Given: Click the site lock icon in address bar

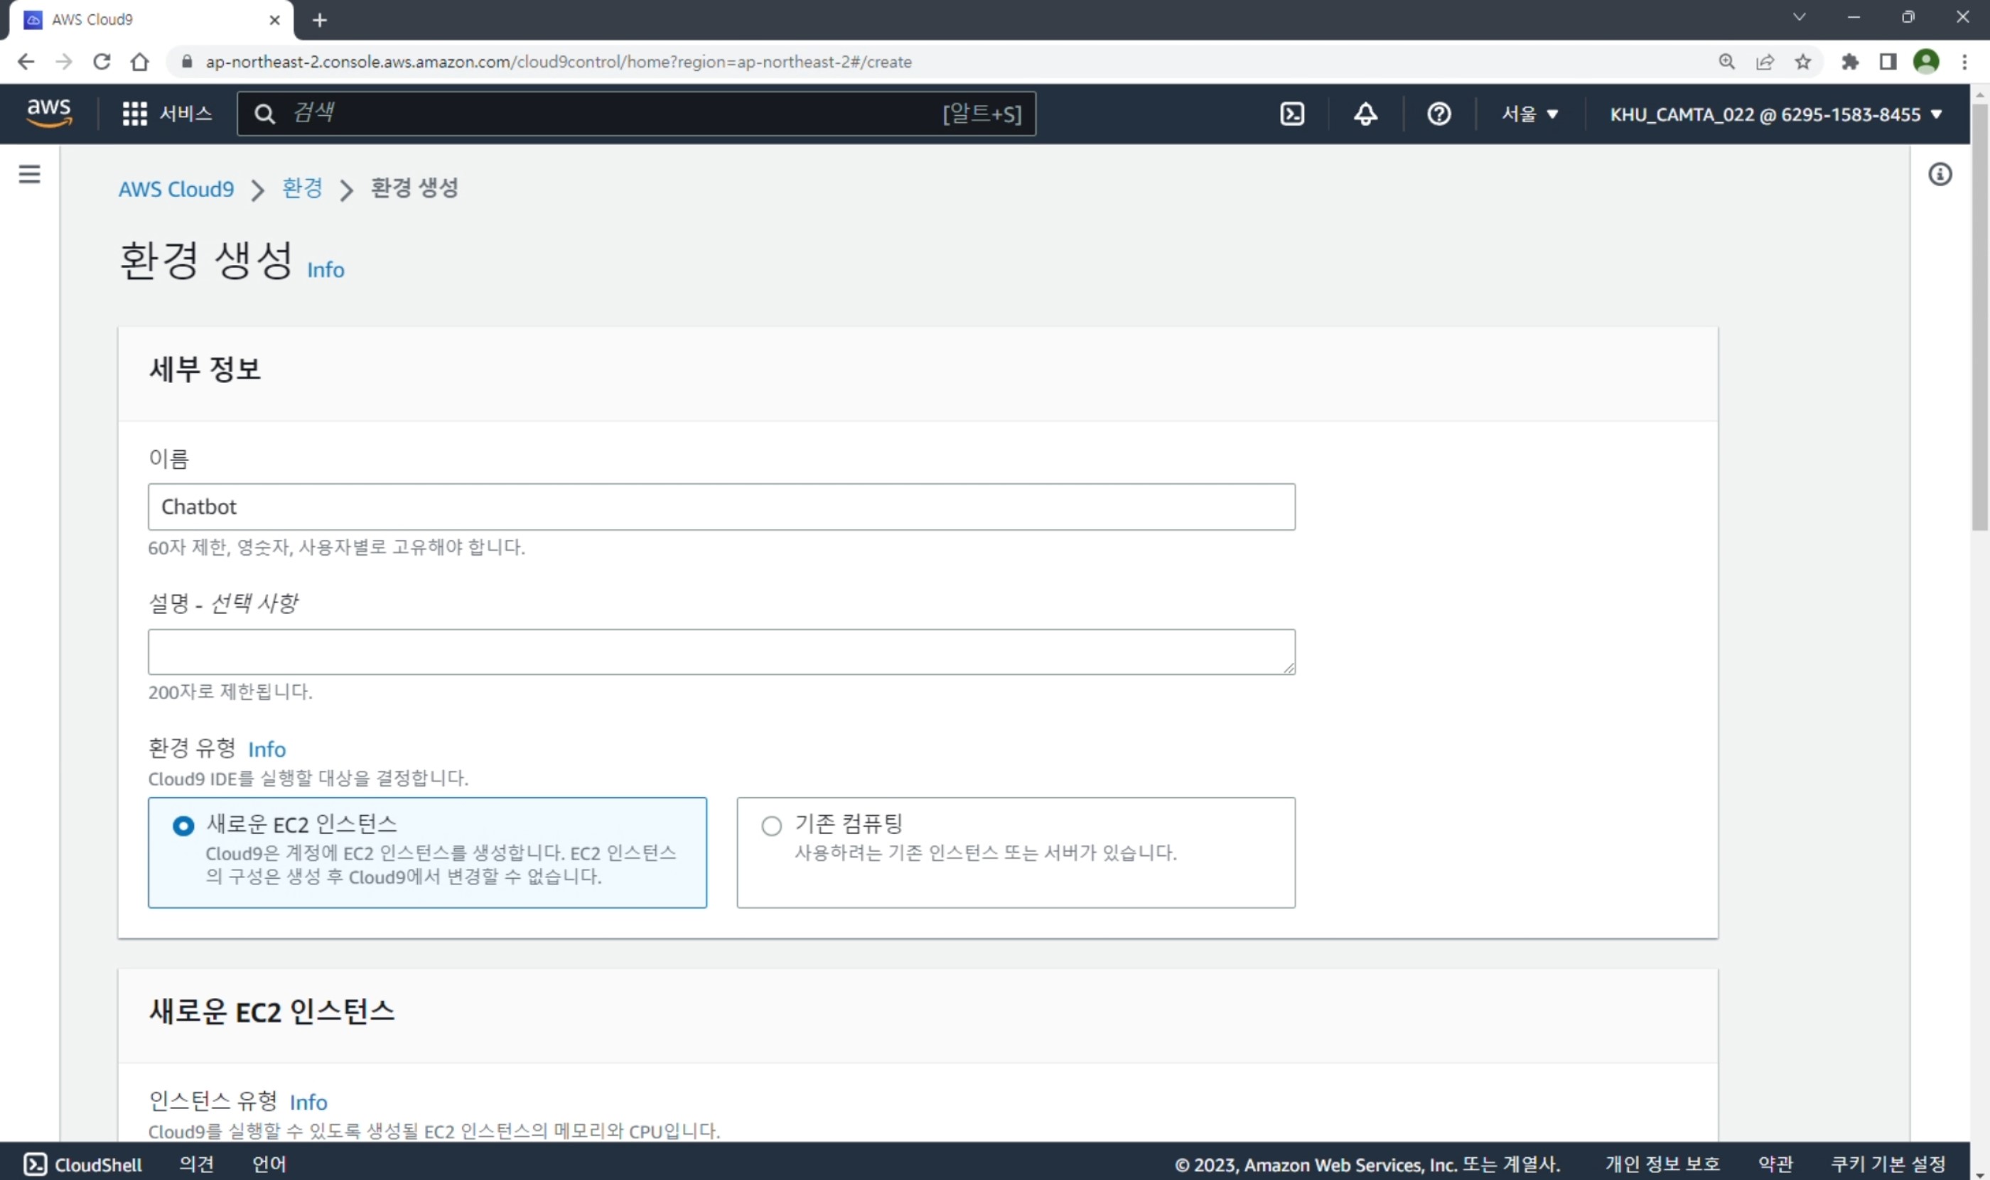Looking at the screenshot, I should [x=187, y=61].
